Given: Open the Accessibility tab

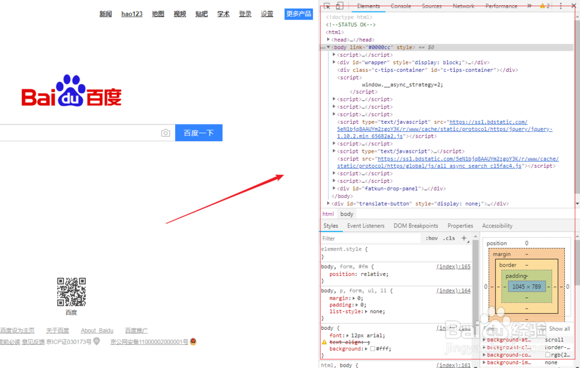Looking at the screenshot, I should (x=497, y=226).
